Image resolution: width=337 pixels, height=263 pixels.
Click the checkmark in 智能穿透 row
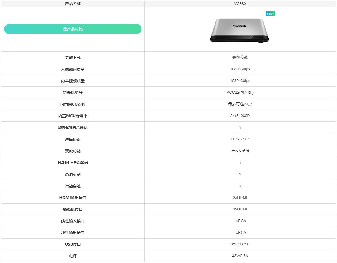click(240, 186)
